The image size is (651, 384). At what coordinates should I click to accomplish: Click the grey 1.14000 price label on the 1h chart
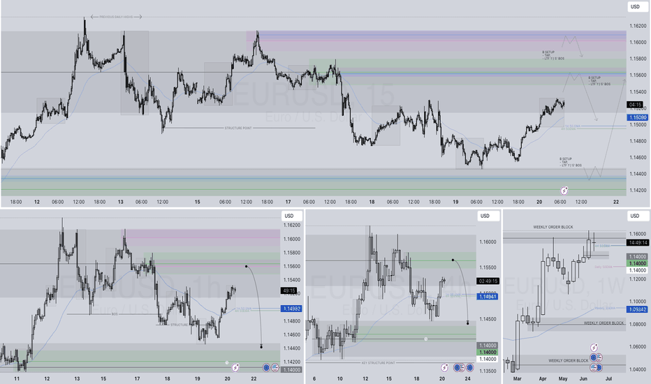[x=291, y=369]
